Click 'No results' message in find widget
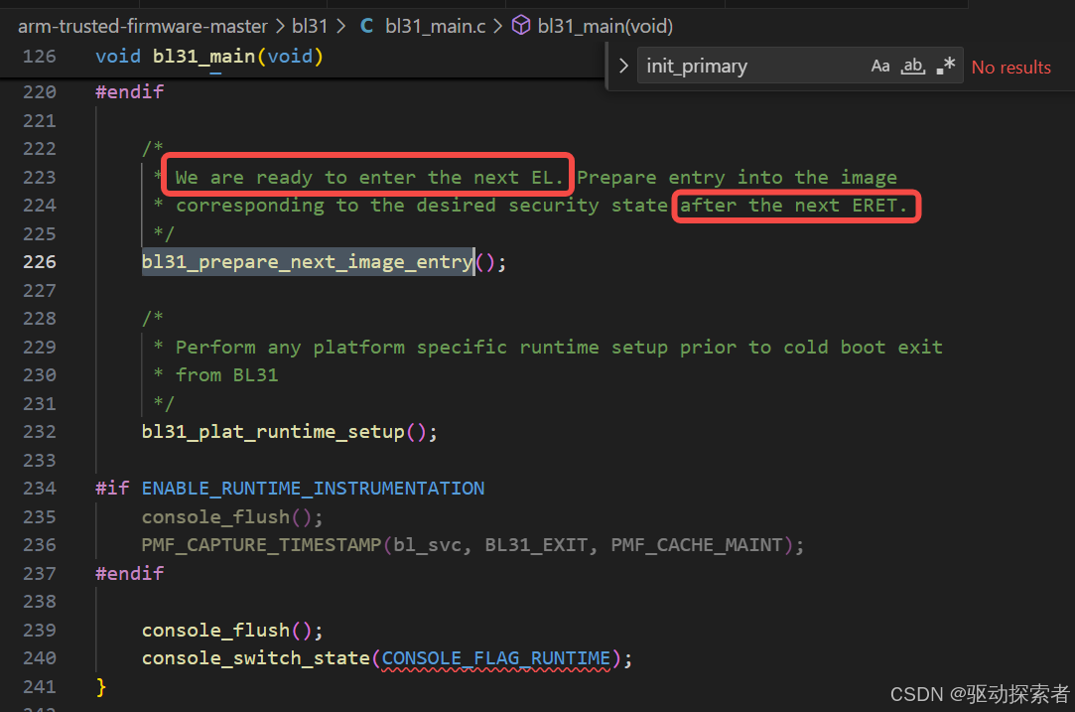Image resolution: width=1075 pixels, height=712 pixels. tap(1011, 68)
